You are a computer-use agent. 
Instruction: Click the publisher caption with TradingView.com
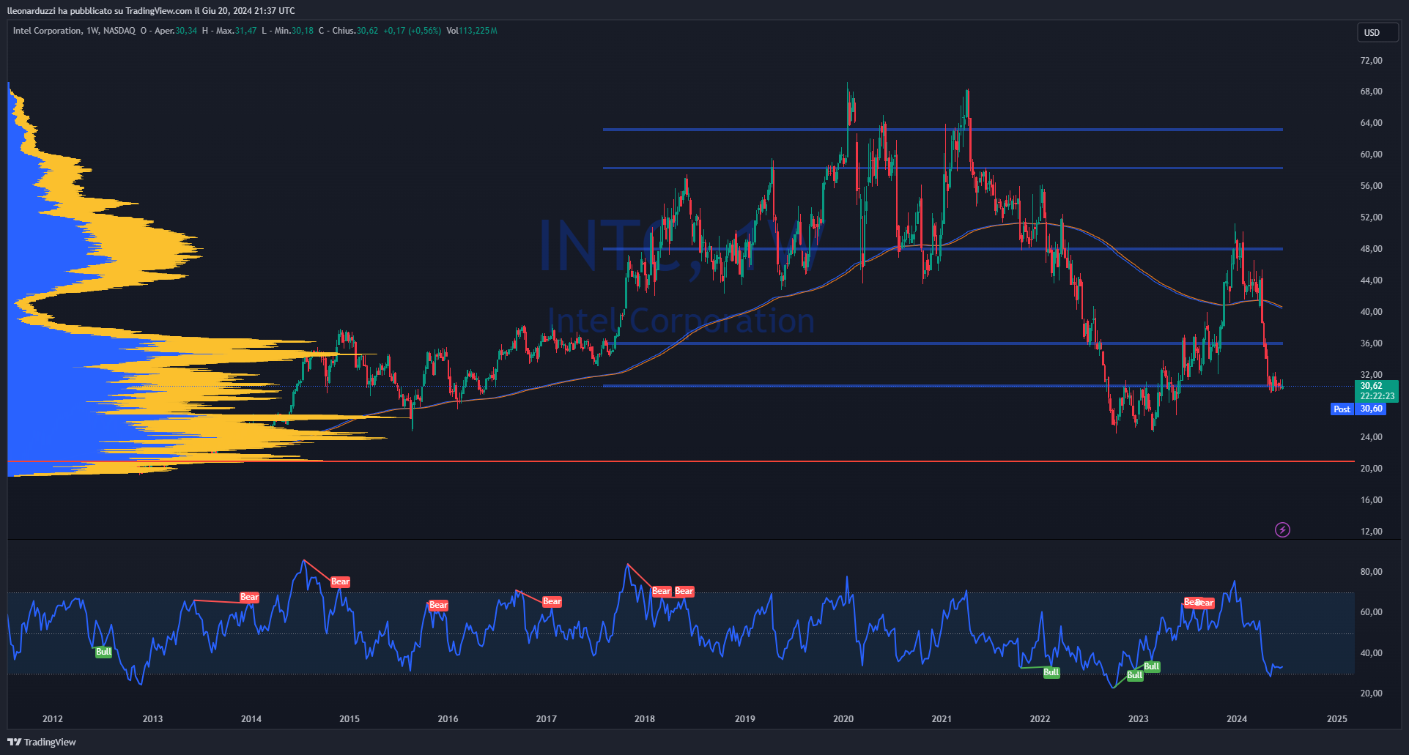click(151, 11)
